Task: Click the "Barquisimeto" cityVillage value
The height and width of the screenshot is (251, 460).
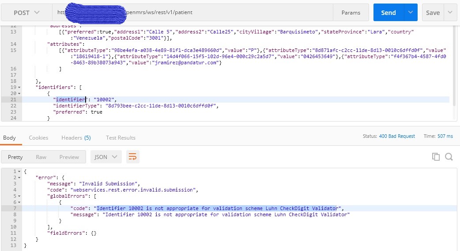Action: 298,32
